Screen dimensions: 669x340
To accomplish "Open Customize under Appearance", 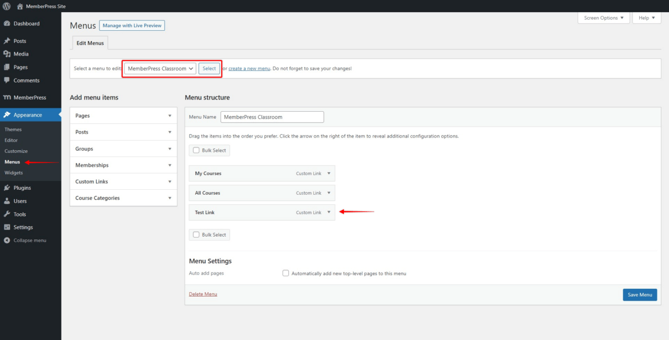I will pos(16,151).
